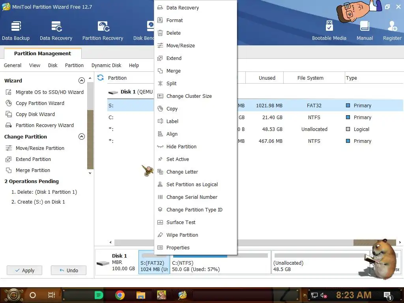Switch to Partition Management tab
Screen dimensions: 404x303
pos(43,53)
